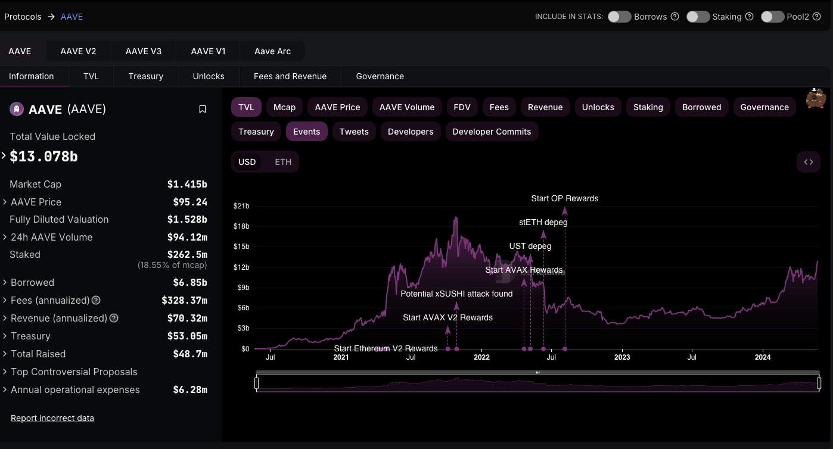The image size is (833, 449).
Task: Click the top bar of range selector
Action: [537, 373]
